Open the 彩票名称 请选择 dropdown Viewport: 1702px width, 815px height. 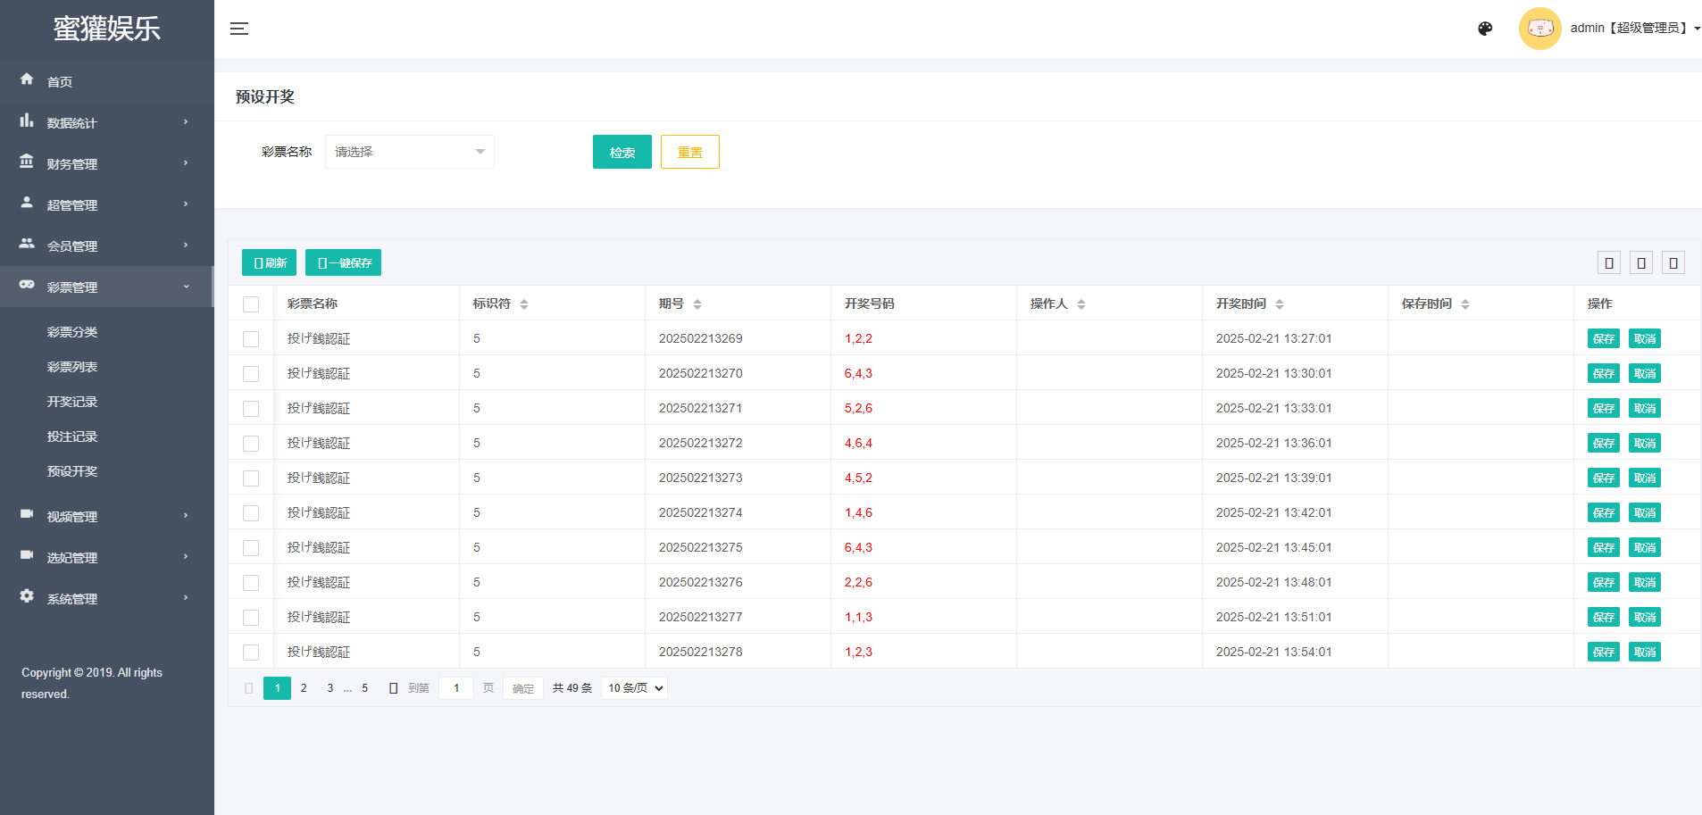tap(409, 152)
